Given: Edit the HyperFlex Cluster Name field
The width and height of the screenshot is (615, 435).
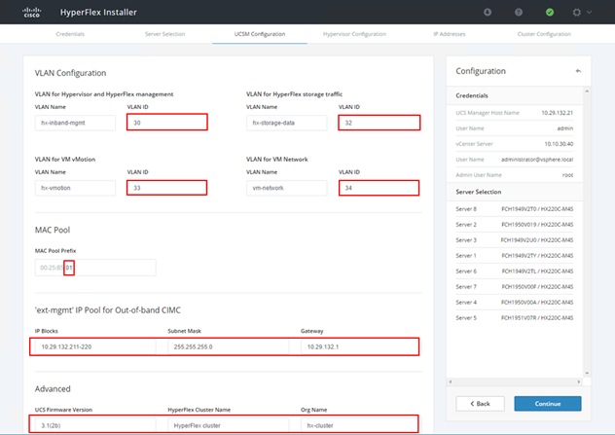Looking at the screenshot, I should (x=229, y=425).
